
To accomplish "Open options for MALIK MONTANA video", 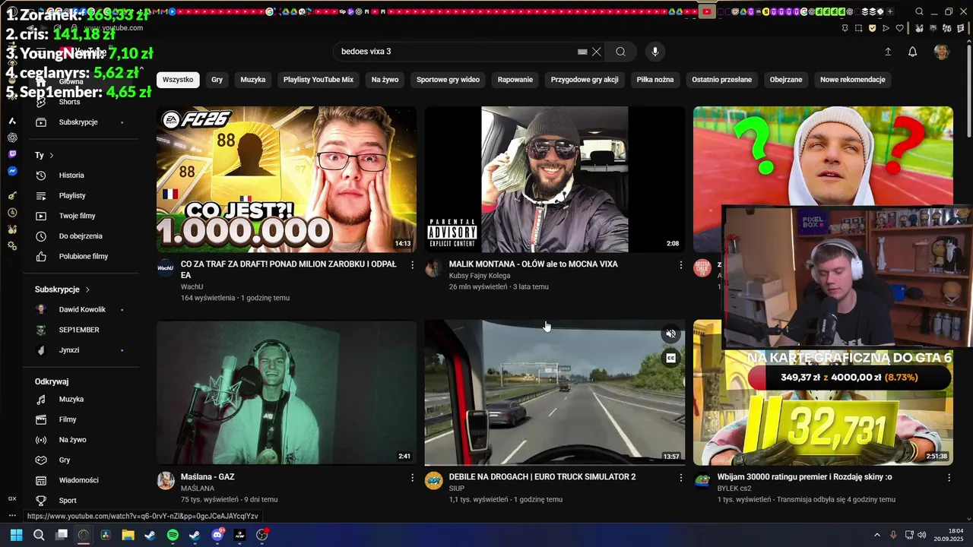I will click(x=681, y=264).
